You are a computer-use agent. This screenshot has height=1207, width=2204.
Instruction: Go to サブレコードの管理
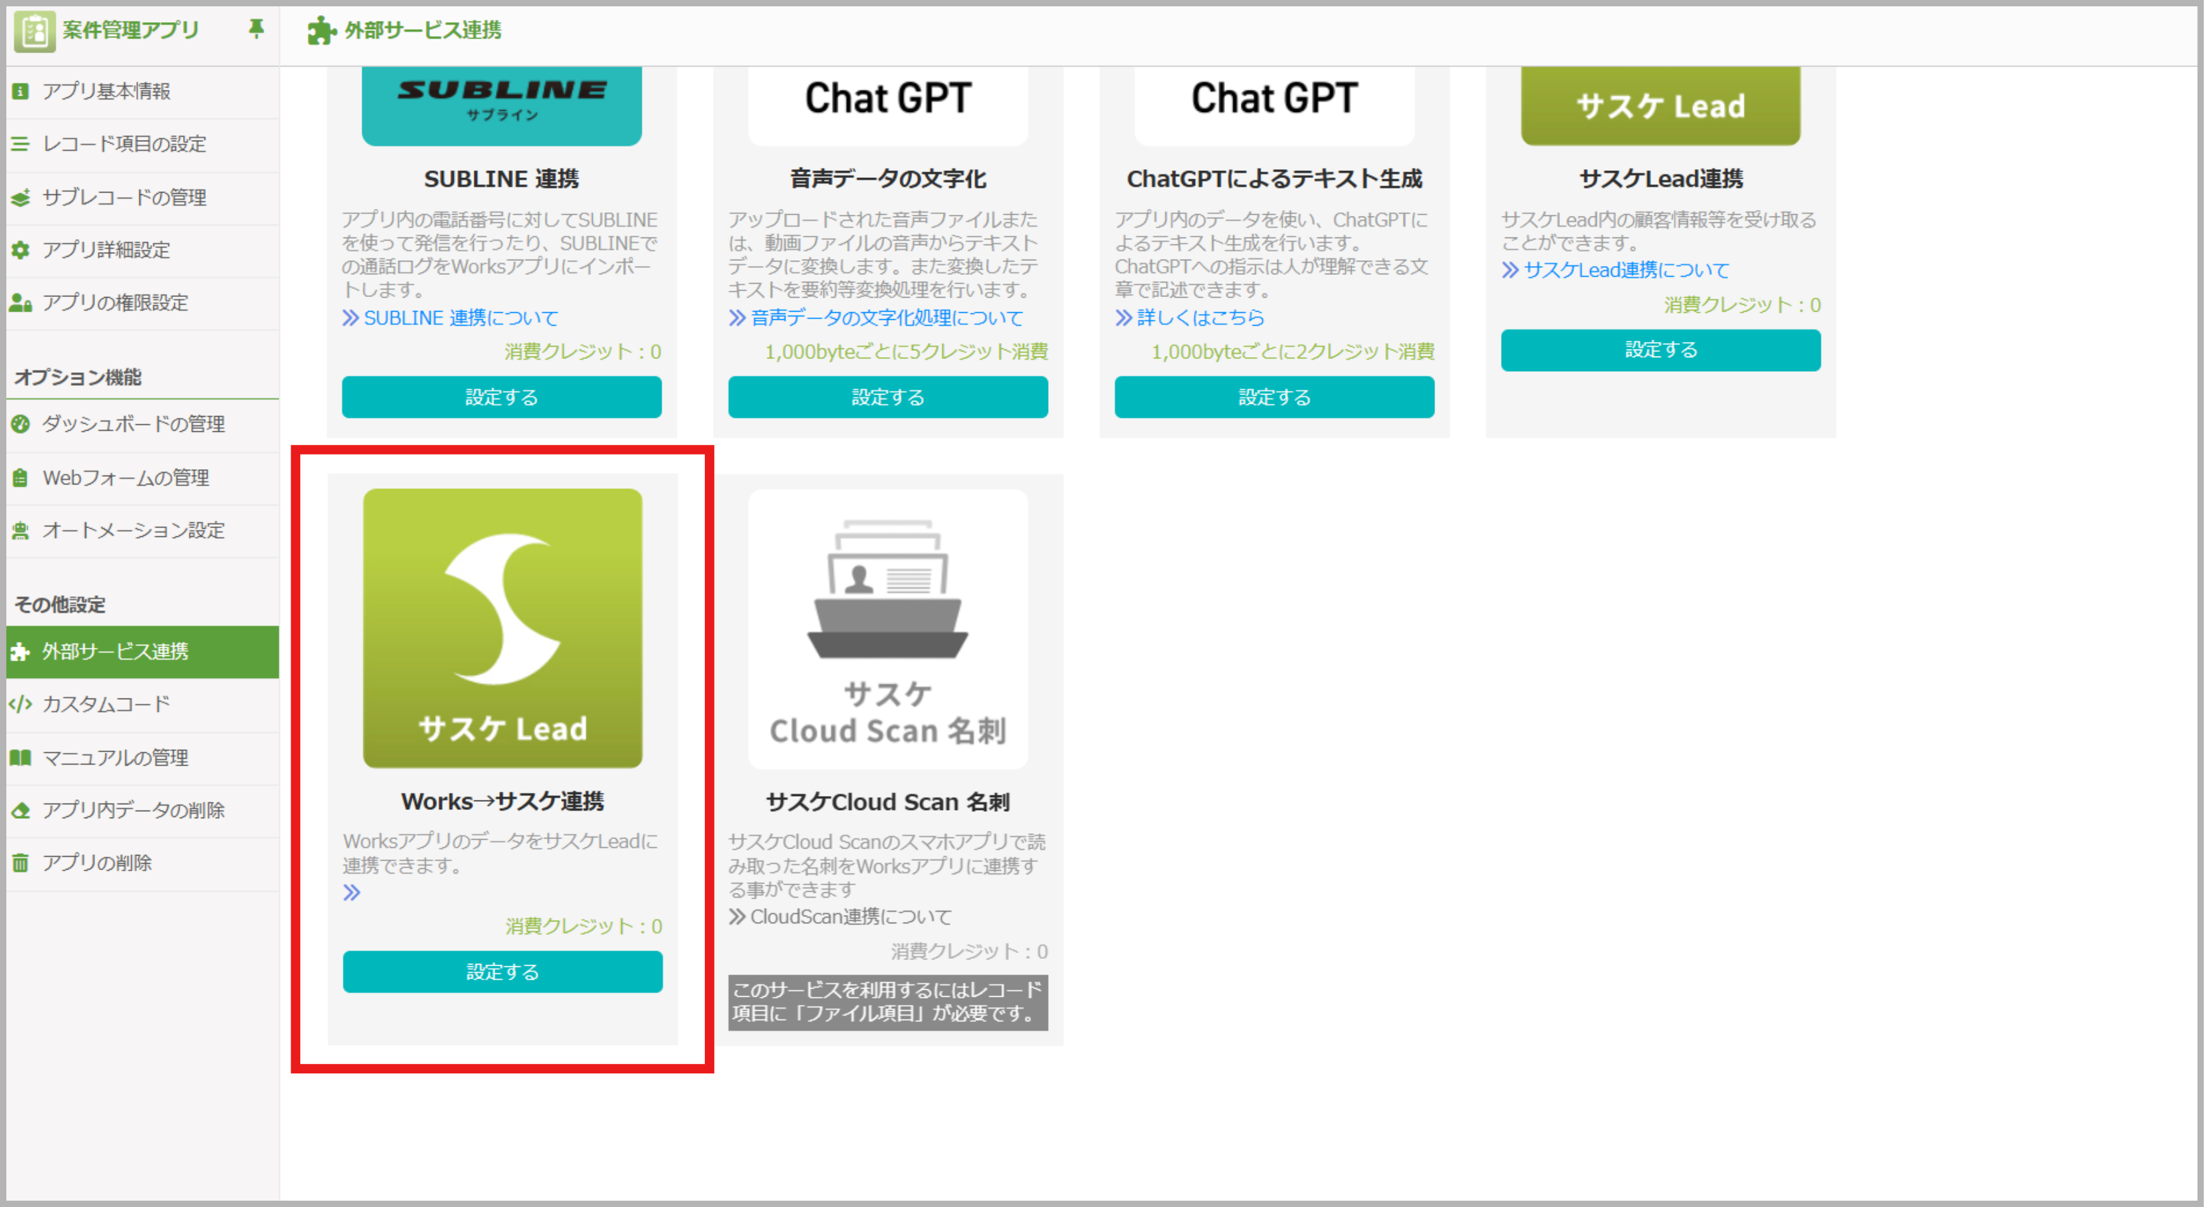click(142, 198)
